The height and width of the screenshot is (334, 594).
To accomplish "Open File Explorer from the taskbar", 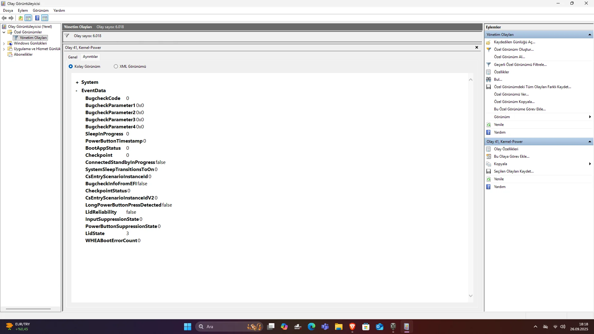I will click(x=338, y=327).
